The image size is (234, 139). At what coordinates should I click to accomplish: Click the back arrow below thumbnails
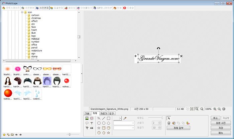16,135
